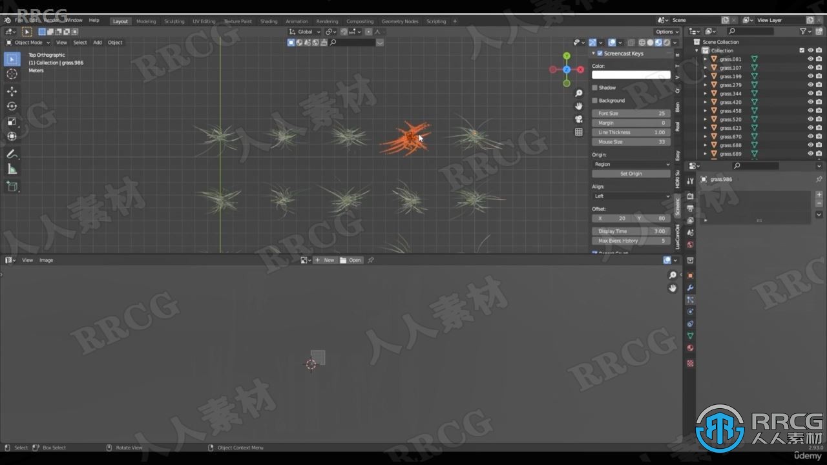Viewport: 827px width, 465px height.
Task: Enable the Background checkbox
Action: [595, 101]
